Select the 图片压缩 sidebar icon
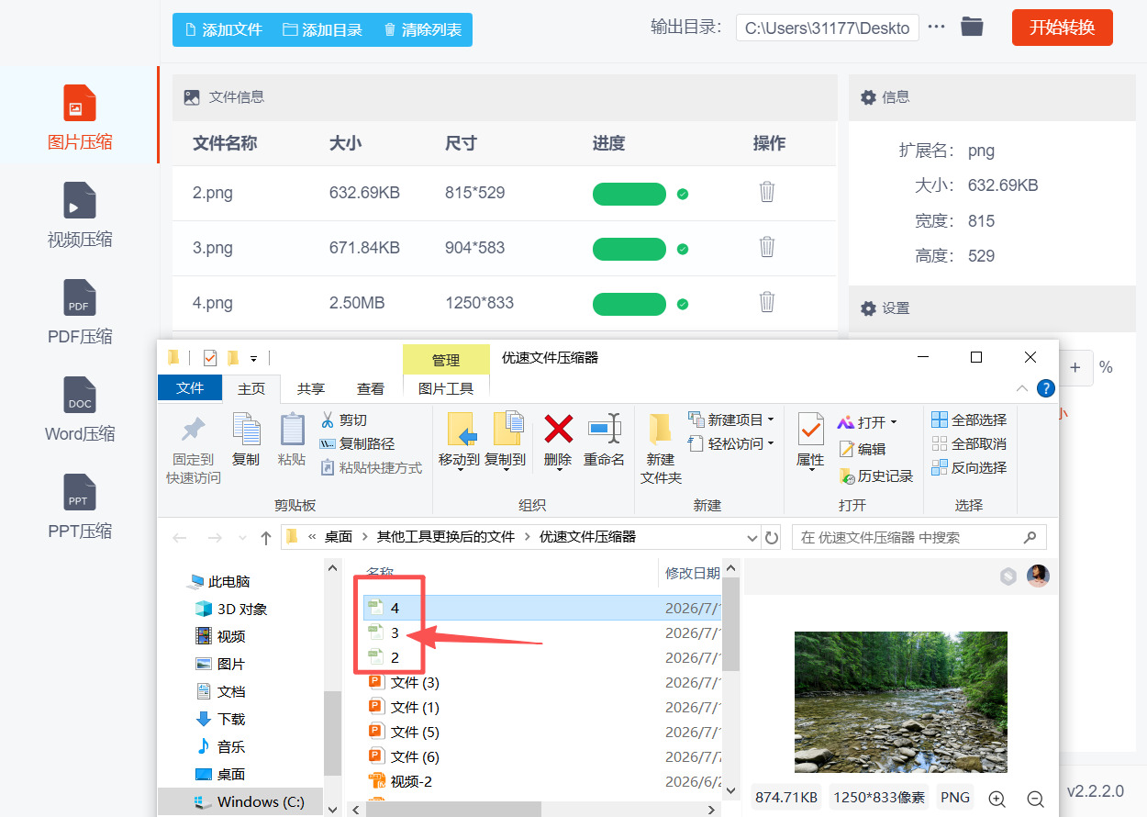1147x817 pixels. tap(80, 103)
